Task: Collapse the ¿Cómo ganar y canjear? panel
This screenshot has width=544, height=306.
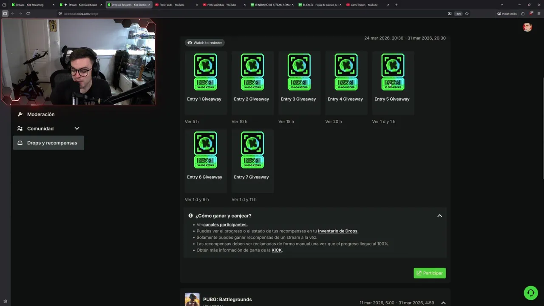Action: (x=439, y=215)
